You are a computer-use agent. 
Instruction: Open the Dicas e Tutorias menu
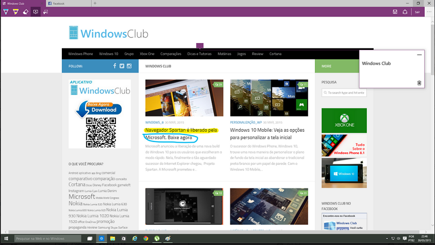(199, 54)
